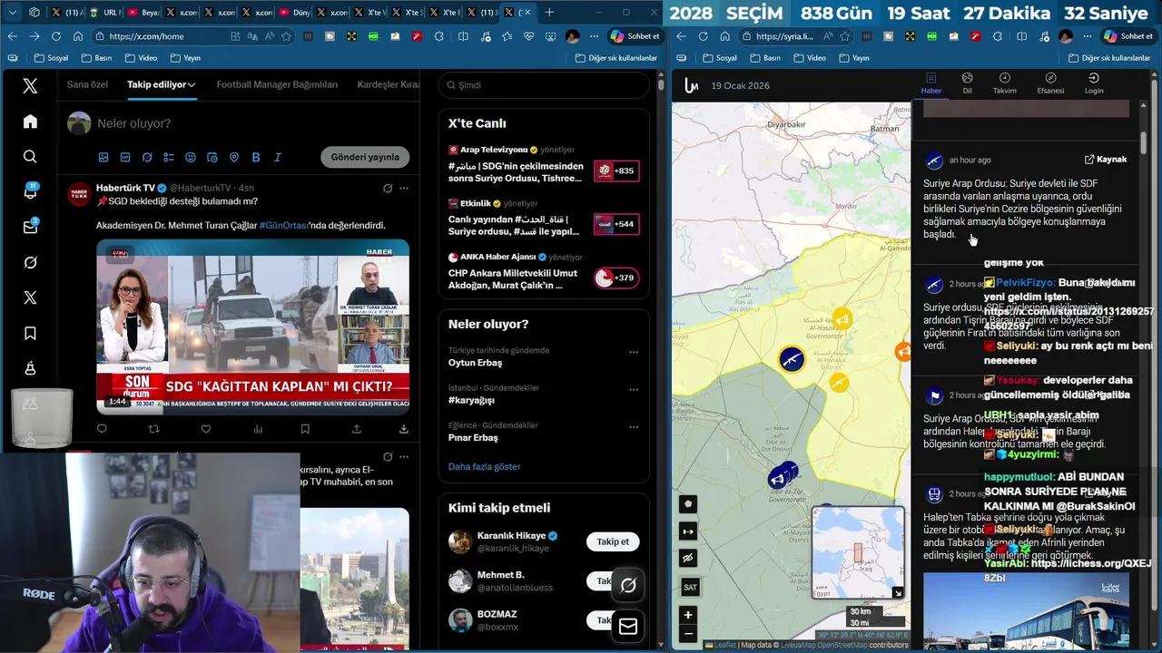Screen dimensions: 1162x653
Task: Toggle split screen in left browser toolbar
Action: tap(463, 36)
